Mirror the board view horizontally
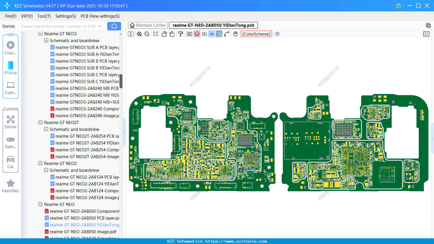The image size is (434, 244). point(189,34)
